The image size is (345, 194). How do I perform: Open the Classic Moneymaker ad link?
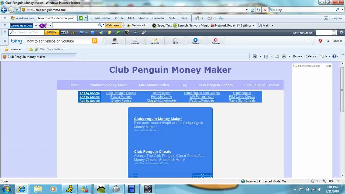coord(161,101)
